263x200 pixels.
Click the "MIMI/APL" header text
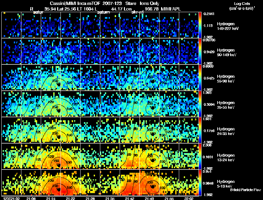click(x=171, y=9)
